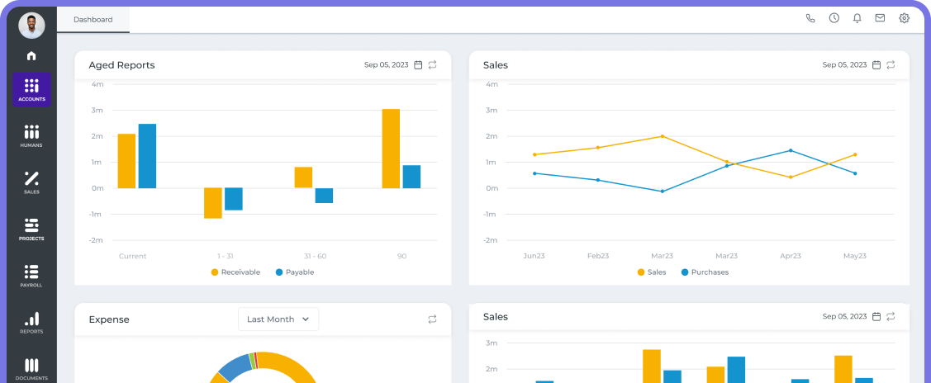
Task: Open the mail envelope icon
Action: pos(880,18)
